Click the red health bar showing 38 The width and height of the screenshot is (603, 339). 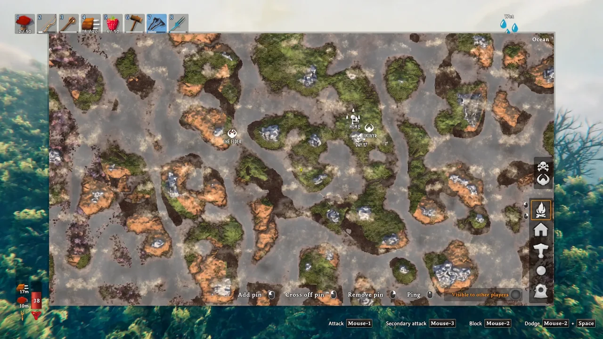(36, 300)
